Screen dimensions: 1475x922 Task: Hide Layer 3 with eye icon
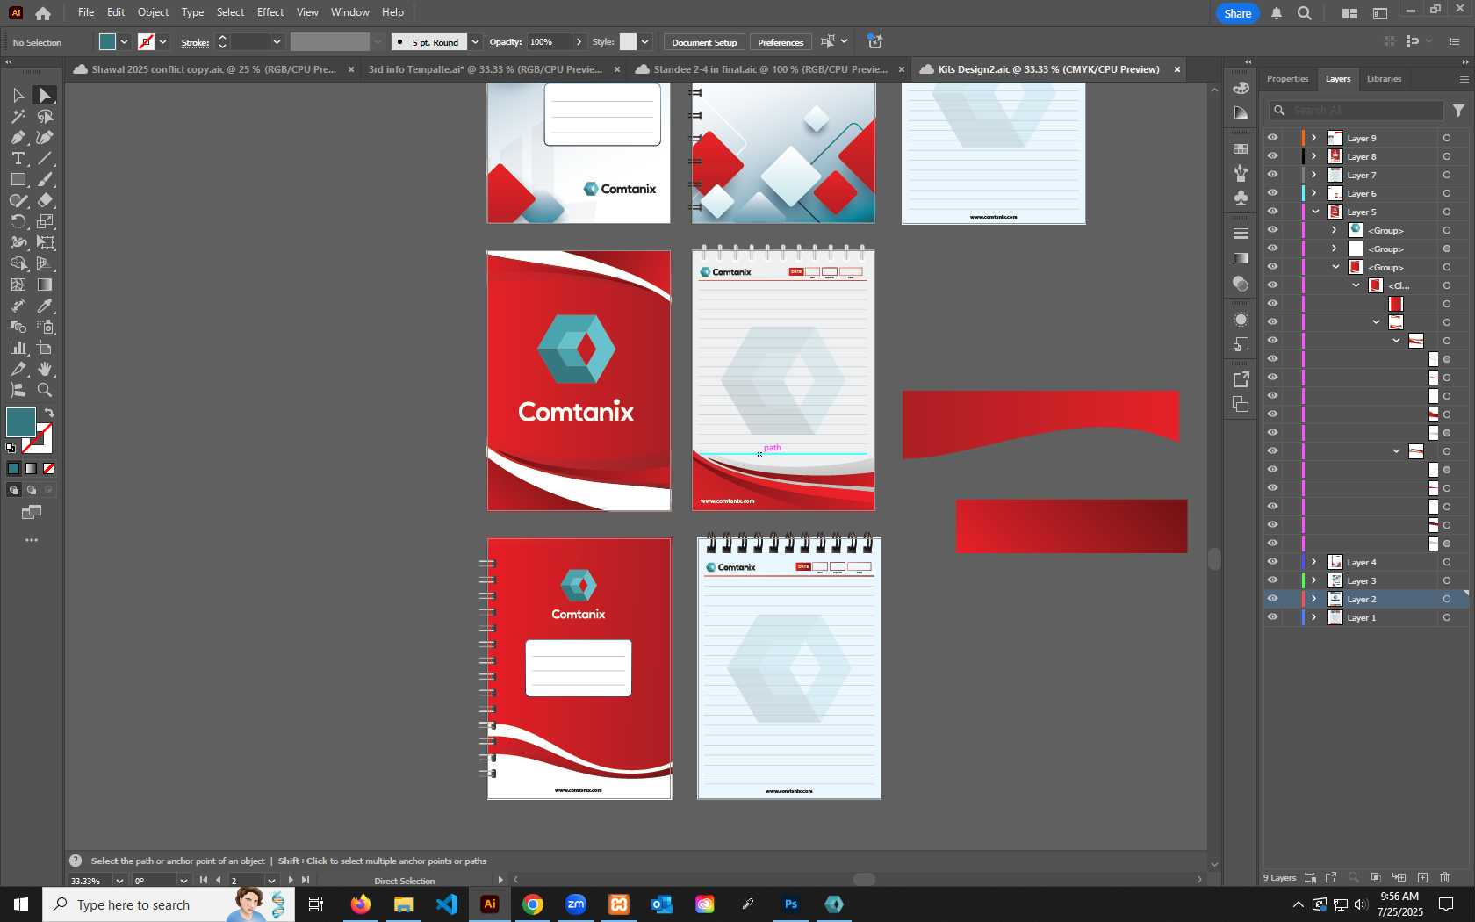pyautogui.click(x=1272, y=580)
